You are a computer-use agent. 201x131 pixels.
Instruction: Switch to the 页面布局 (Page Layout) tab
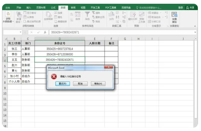tap(41, 7)
